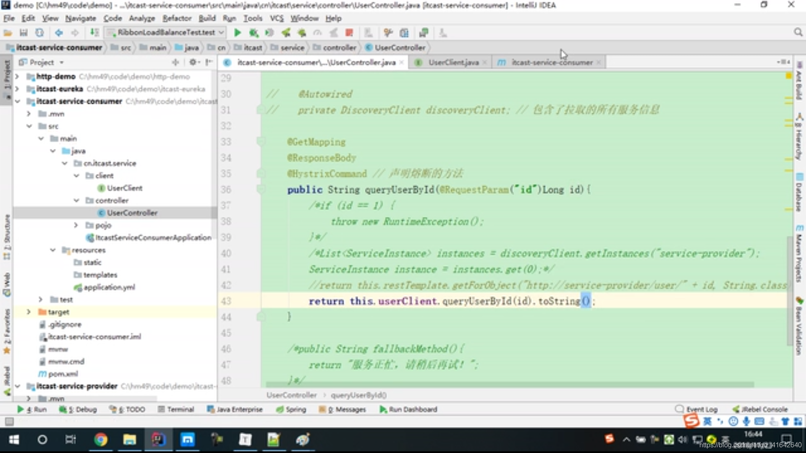
Task: Click the scroll-from-source crosshair icon
Action: [x=175, y=62]
